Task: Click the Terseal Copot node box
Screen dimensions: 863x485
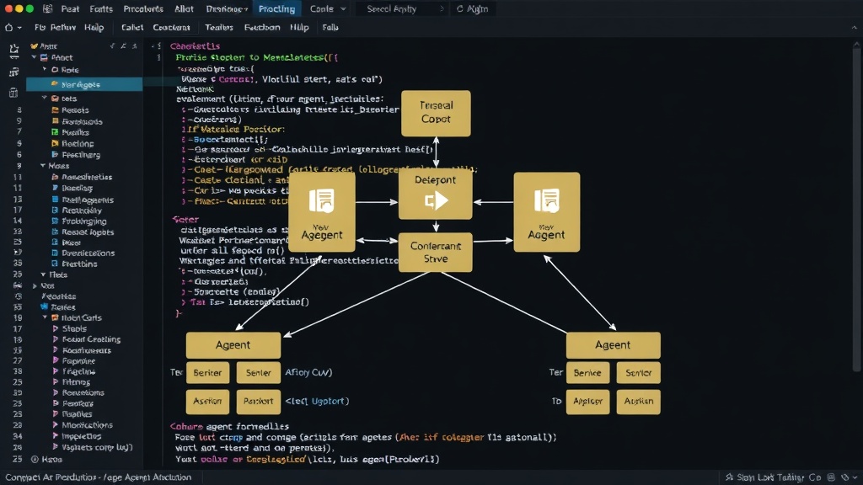Action: click(x=436, y=114)
